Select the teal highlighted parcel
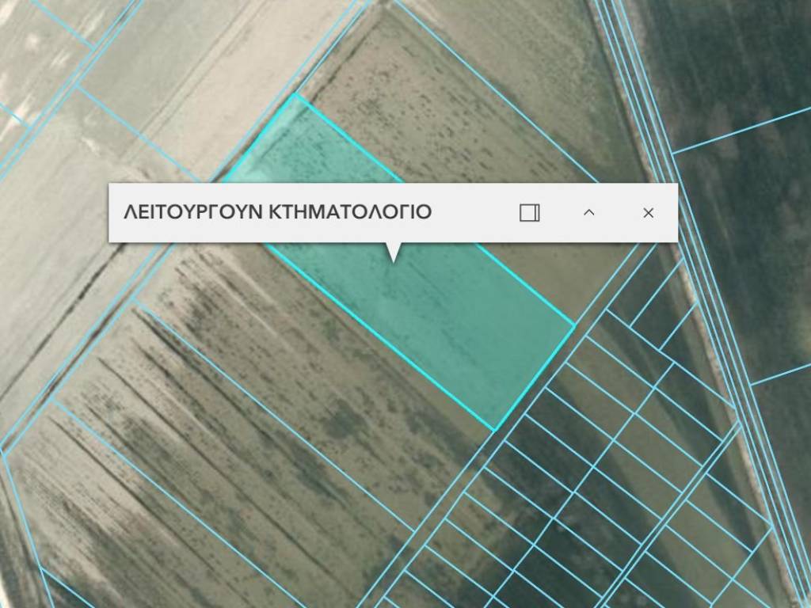This screenshot has width=811, height=608. click(444, 317)
